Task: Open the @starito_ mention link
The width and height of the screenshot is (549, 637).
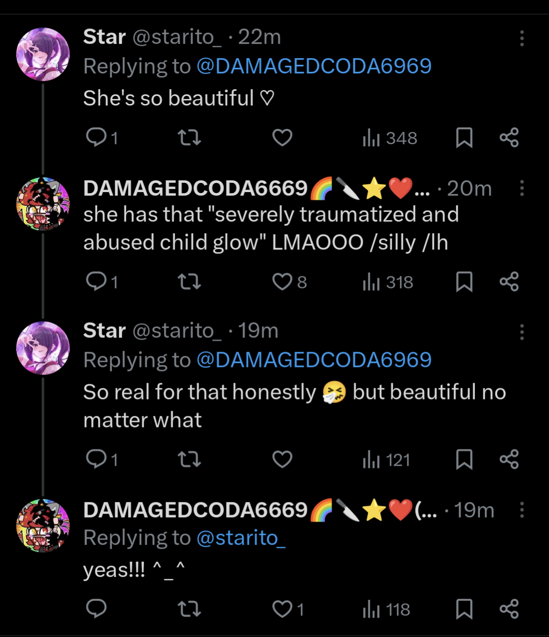Action: (x=241, y=538)
